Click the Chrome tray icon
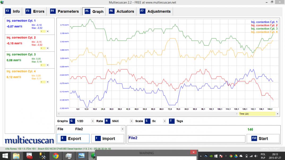The height and width of the screenshot is (160, 285). click(x=231, y=156)
